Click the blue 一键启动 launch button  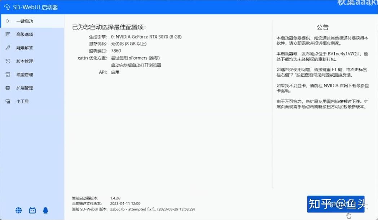coord(335,204)
